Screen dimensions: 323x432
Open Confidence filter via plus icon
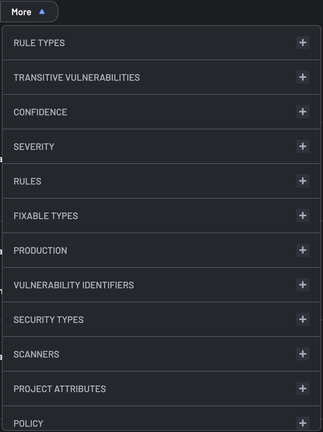(303, 112)
